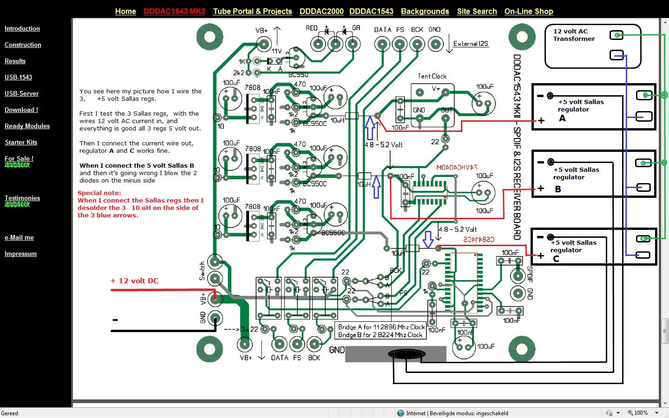Click the 'Special note:' red heading
This screenshot has width=669, height=418.
tap(99, 193)
